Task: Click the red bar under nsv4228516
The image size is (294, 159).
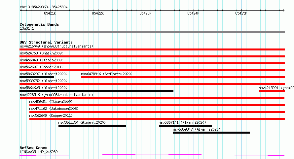Action: (x=152, y=98)
